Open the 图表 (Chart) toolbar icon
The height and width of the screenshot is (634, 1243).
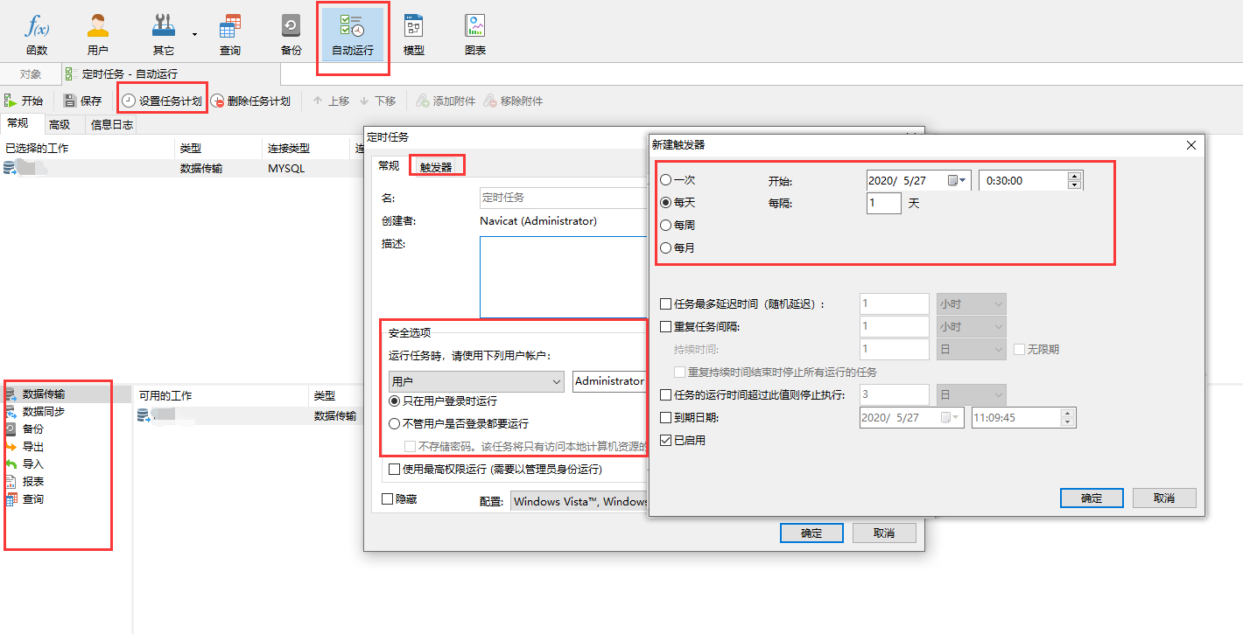coord(475,35)
